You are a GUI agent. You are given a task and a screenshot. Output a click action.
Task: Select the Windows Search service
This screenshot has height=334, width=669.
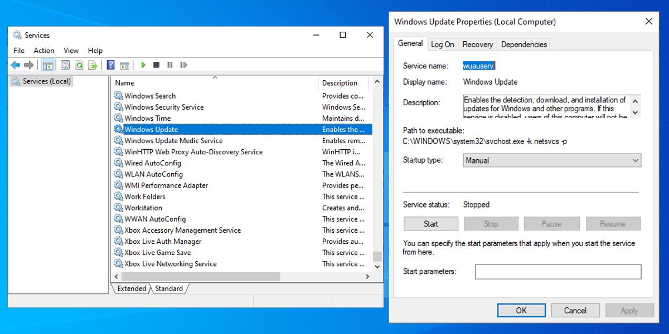click(150, 96)
